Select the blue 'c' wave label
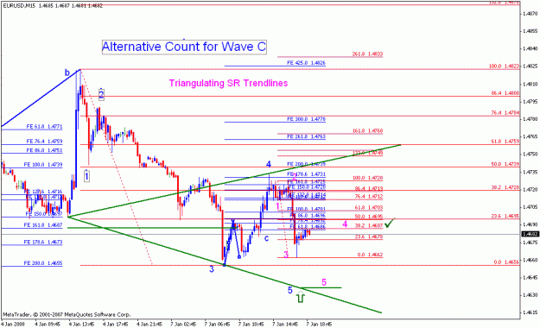Viewport: 540px width, 328px height. (x=267, y=238)
